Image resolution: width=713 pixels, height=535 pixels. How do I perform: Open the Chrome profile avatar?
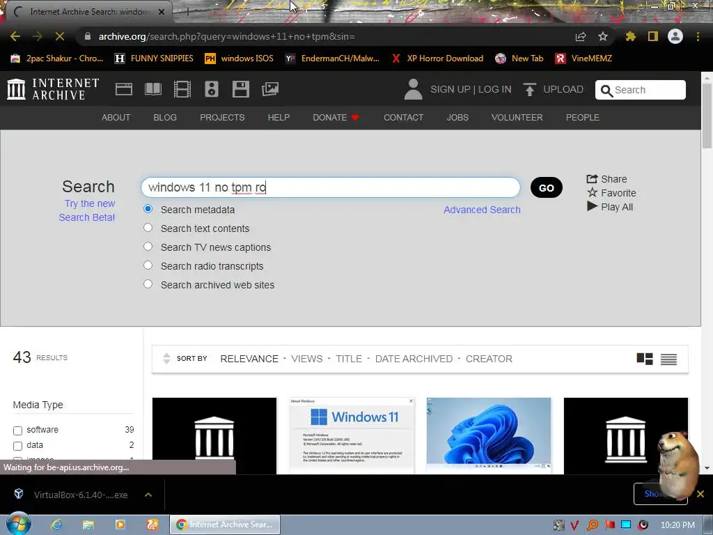(675, 36)
